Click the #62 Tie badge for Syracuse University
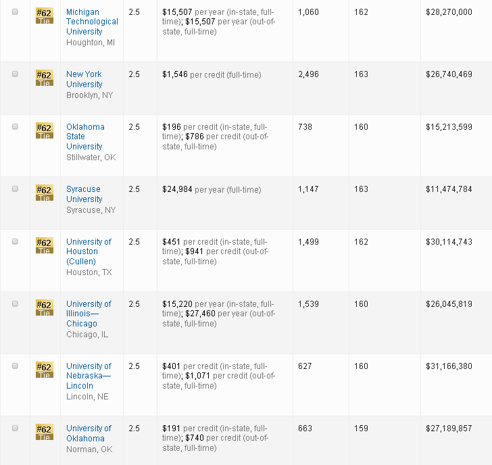This screenshot has width=492, height=465. click(x=44, y=193)
